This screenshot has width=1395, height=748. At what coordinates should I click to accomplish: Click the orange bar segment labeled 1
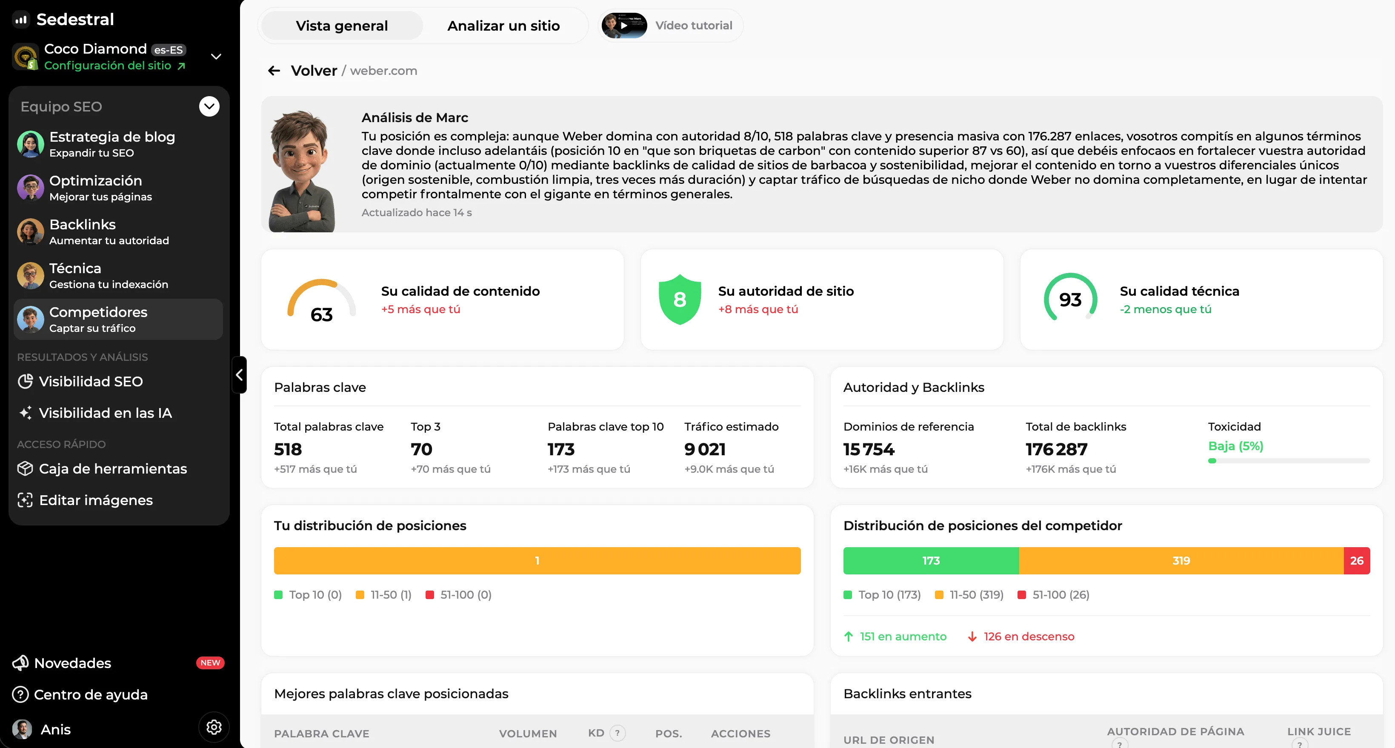[x=537, y=561]
